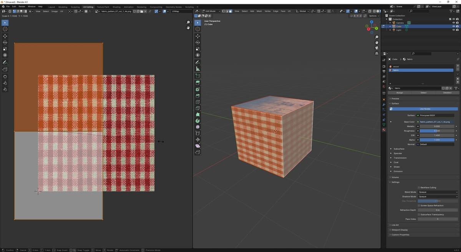
Task: Open the Object Data tab in Properties
Action: (x=384, y=124)
